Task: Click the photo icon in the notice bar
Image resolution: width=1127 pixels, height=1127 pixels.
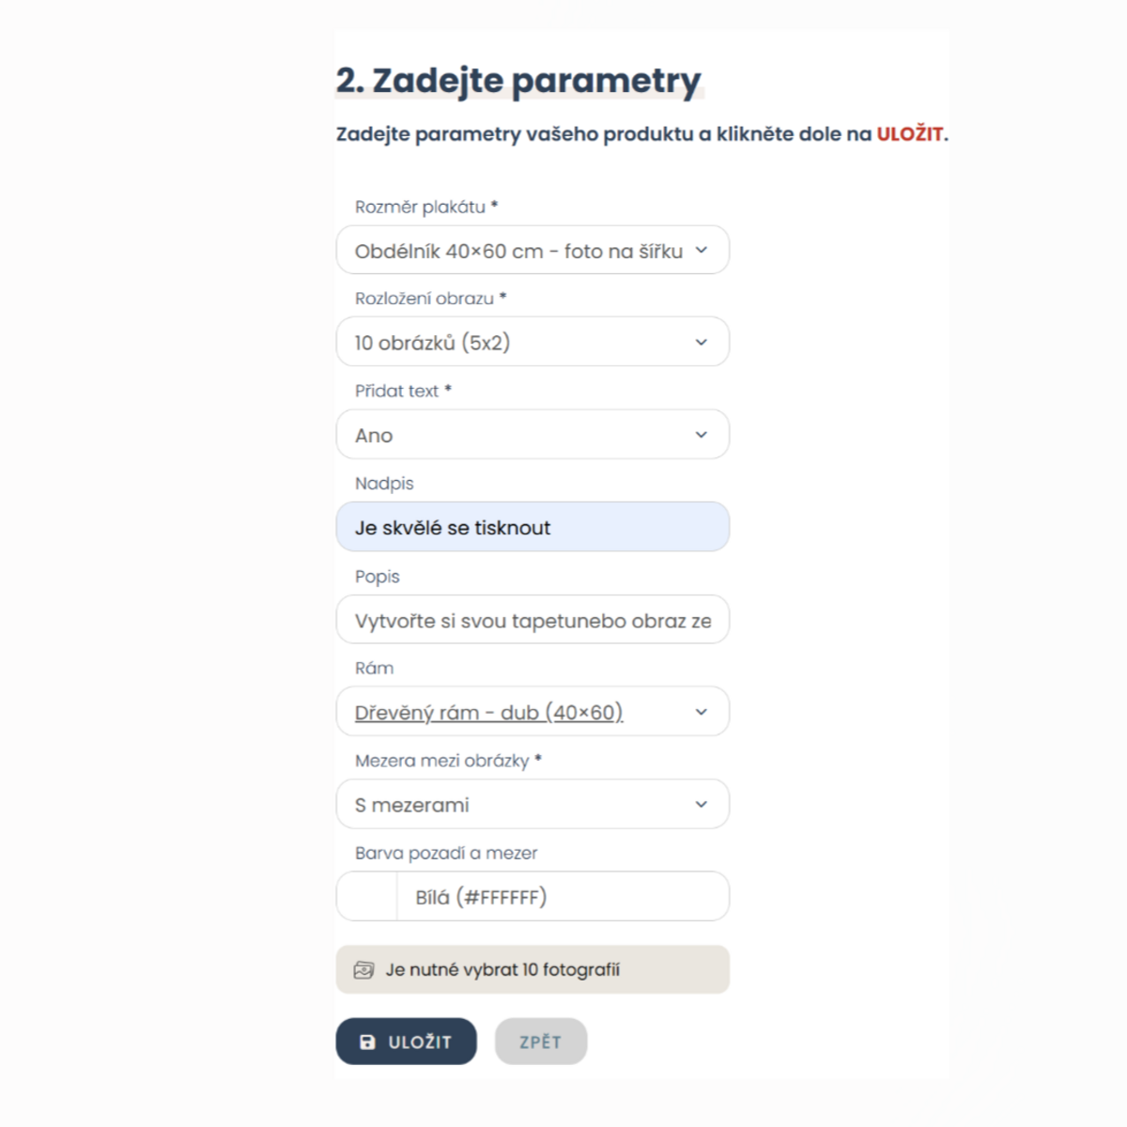Action: 363,970
